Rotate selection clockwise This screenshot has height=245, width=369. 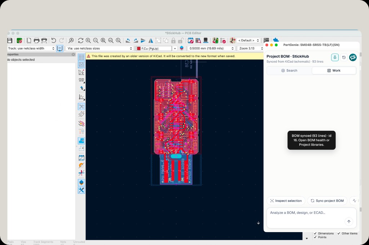[135, 40]
